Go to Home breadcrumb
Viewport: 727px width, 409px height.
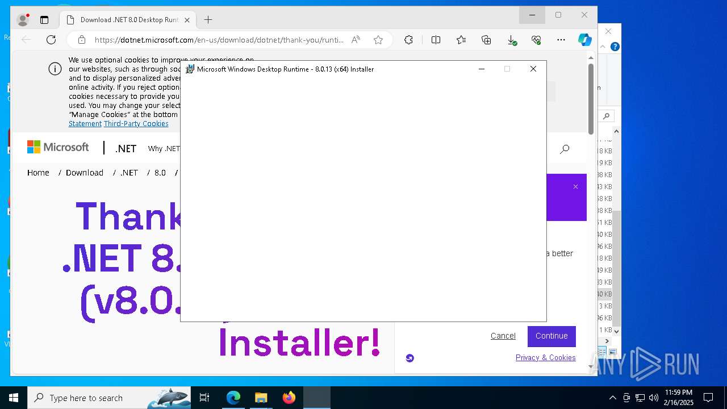coord(38,173)
